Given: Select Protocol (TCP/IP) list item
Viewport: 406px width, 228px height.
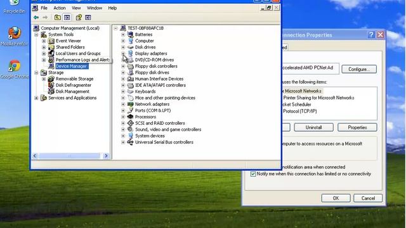Looking at the screenshot, I should (x=300, y=111).
